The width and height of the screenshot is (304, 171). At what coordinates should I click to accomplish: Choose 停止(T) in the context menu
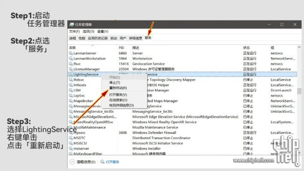coord(115,83)
